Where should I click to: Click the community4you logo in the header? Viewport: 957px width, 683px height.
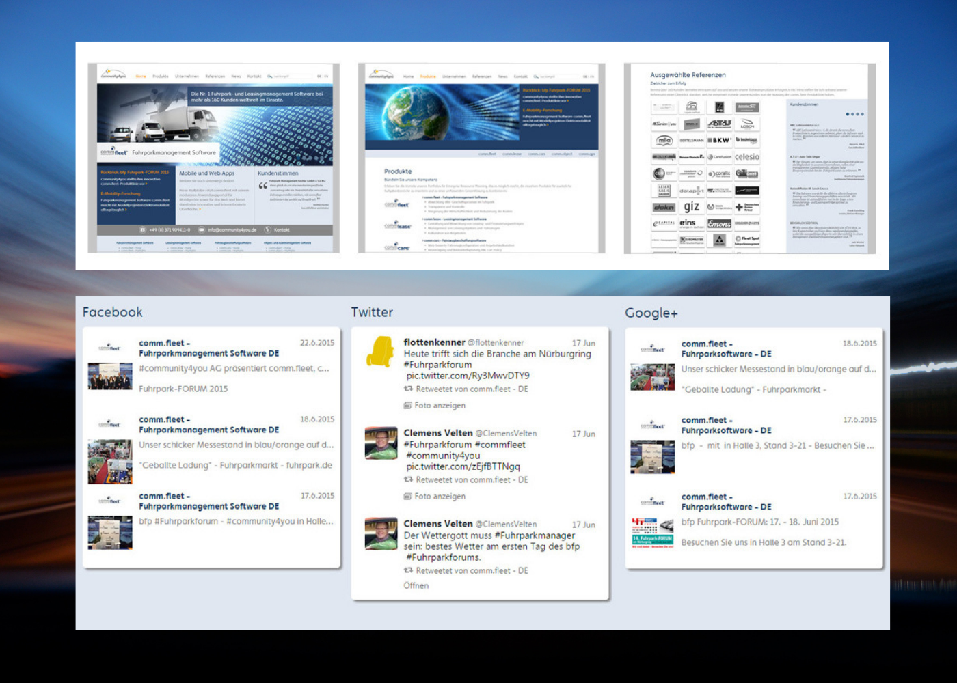tap(112, 73)
